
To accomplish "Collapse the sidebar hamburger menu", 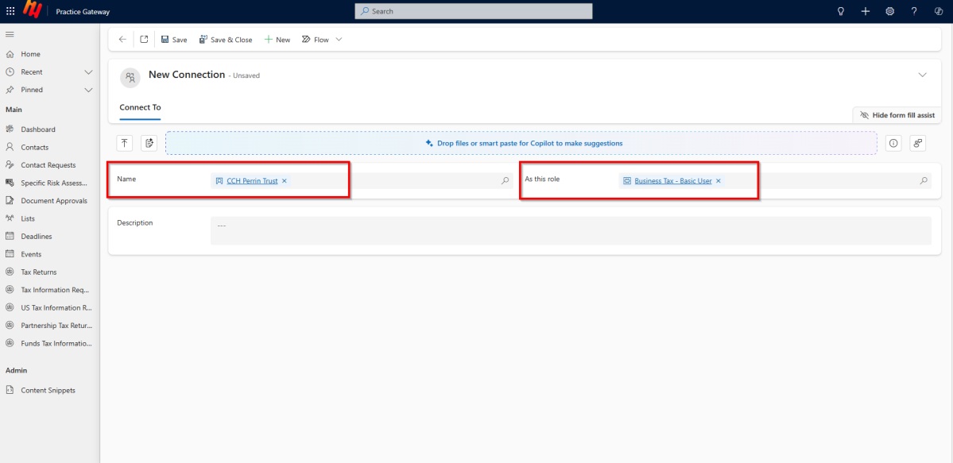I will coord(10,34).
